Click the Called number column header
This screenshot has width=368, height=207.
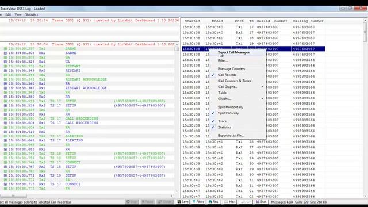(272, 21)
